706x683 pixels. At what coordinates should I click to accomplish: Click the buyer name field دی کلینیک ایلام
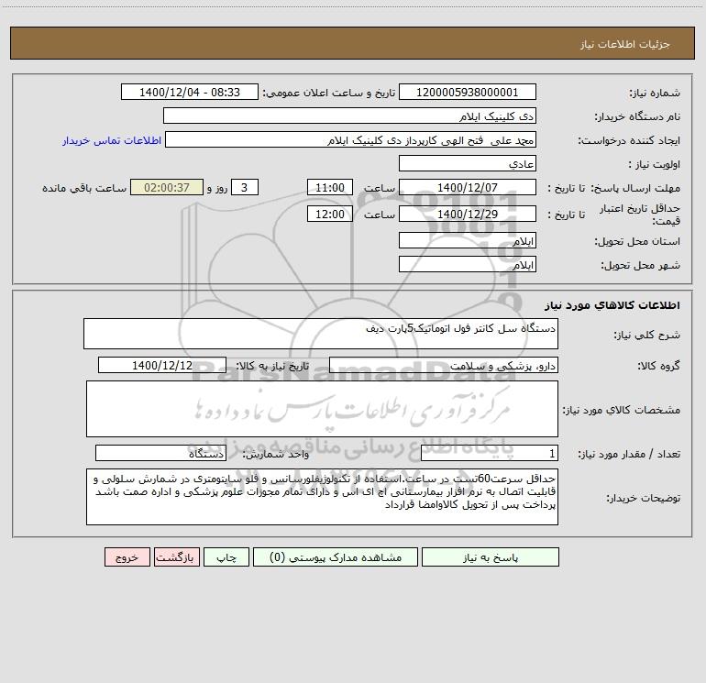(x=349, y=116)
